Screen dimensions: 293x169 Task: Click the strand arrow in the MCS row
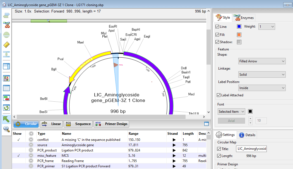tap(174, 156)
